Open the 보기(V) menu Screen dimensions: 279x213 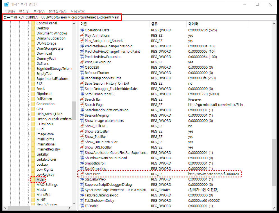tap(39, 11)
